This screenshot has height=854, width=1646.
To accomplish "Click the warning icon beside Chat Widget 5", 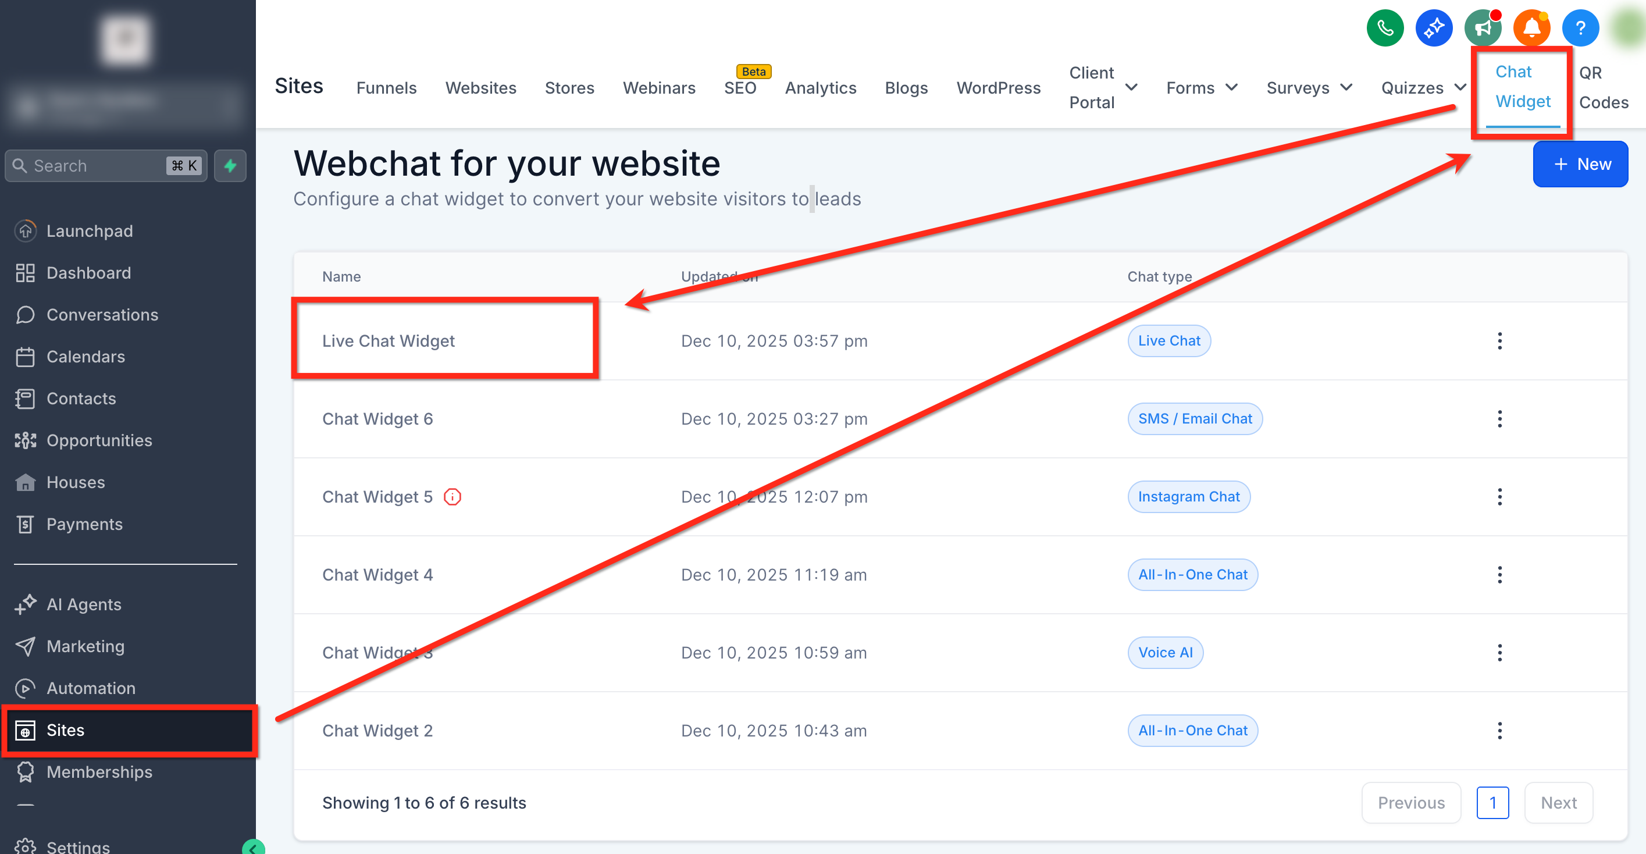I will tap(453, 497).
